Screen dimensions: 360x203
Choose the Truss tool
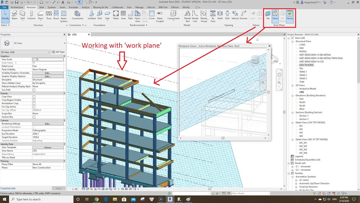[49, 15]
